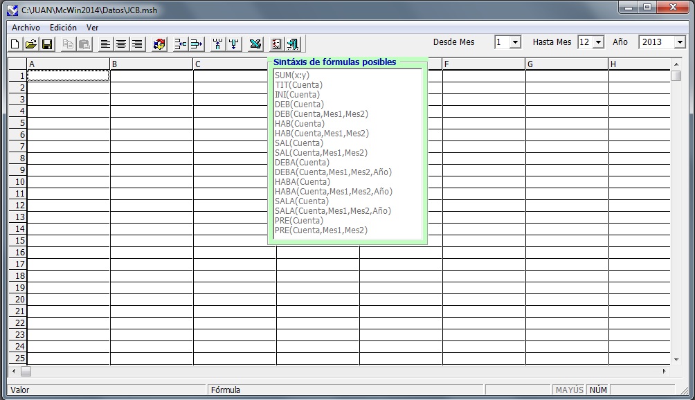The image size is (695, 400).
Task: Expand the Desde Mes dropdown
Action: coord(515,42)
